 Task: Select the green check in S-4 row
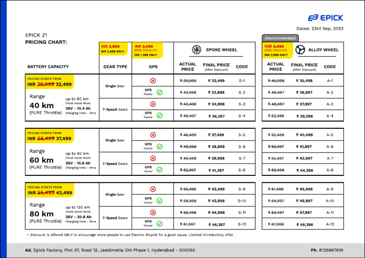(x=160, y=115)
